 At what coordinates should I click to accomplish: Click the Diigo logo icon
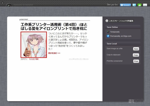[108, 36]
